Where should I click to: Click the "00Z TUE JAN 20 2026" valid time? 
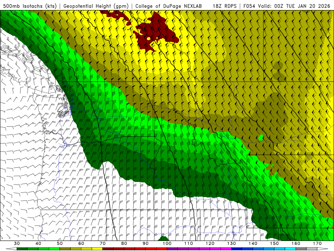click(x=302, y=6)
